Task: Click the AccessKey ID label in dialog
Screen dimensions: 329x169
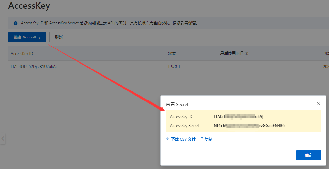Action: 181,117
